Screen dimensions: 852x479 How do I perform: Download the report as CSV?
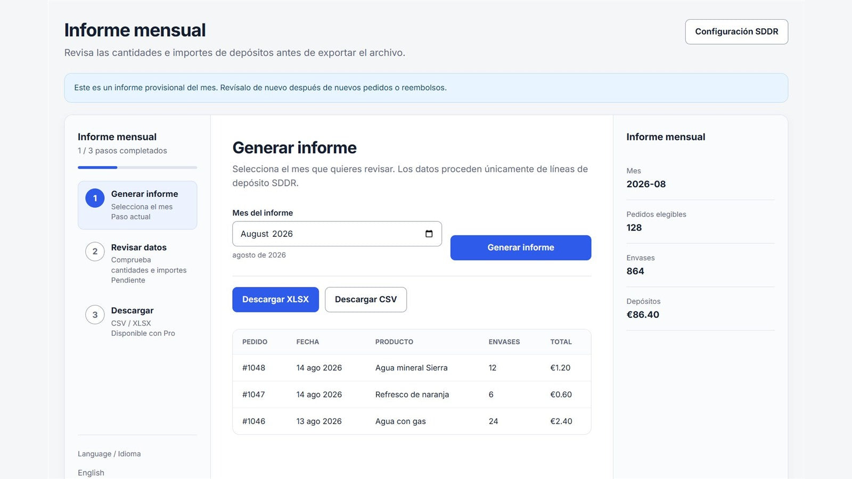366,300
